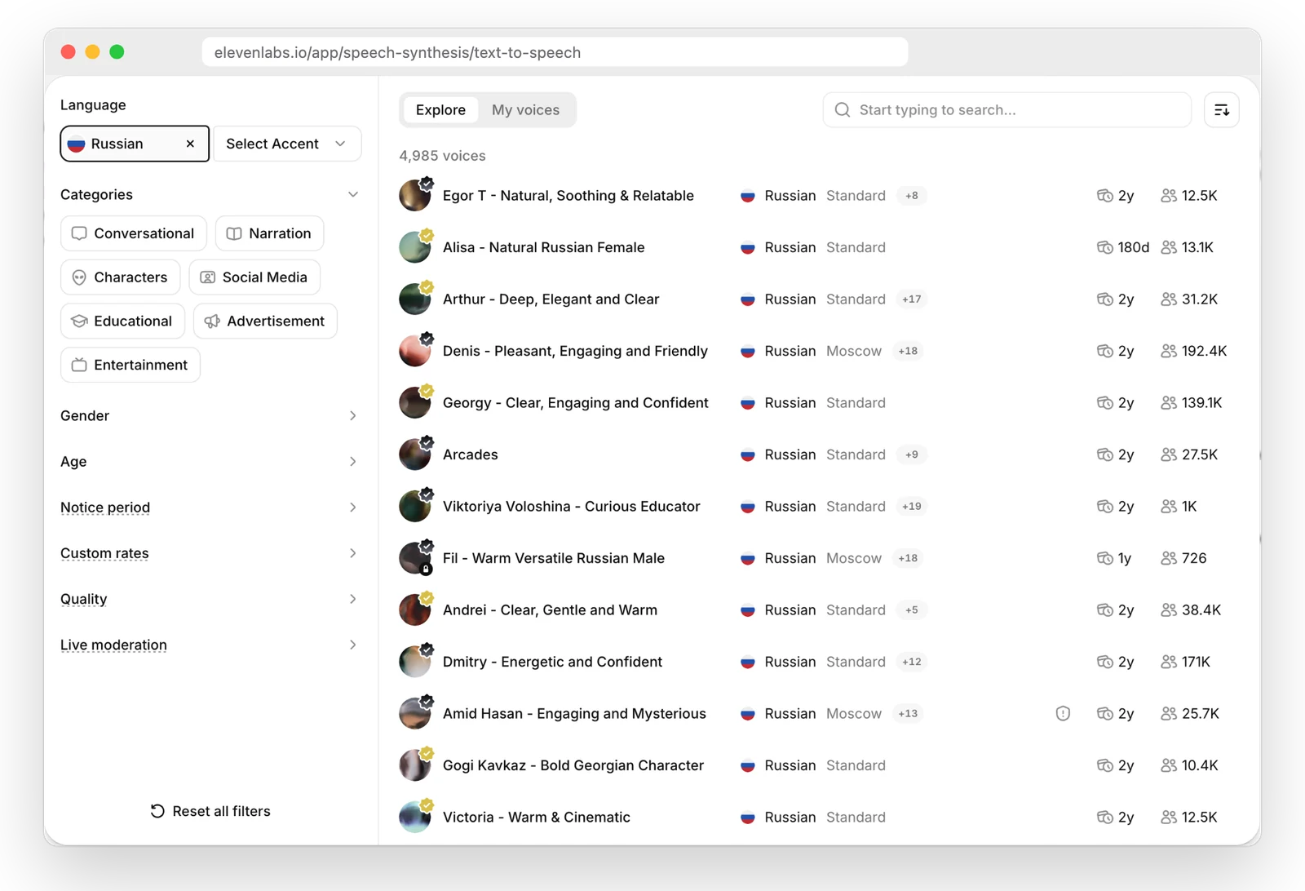Switch to the My voices tab

525,110
